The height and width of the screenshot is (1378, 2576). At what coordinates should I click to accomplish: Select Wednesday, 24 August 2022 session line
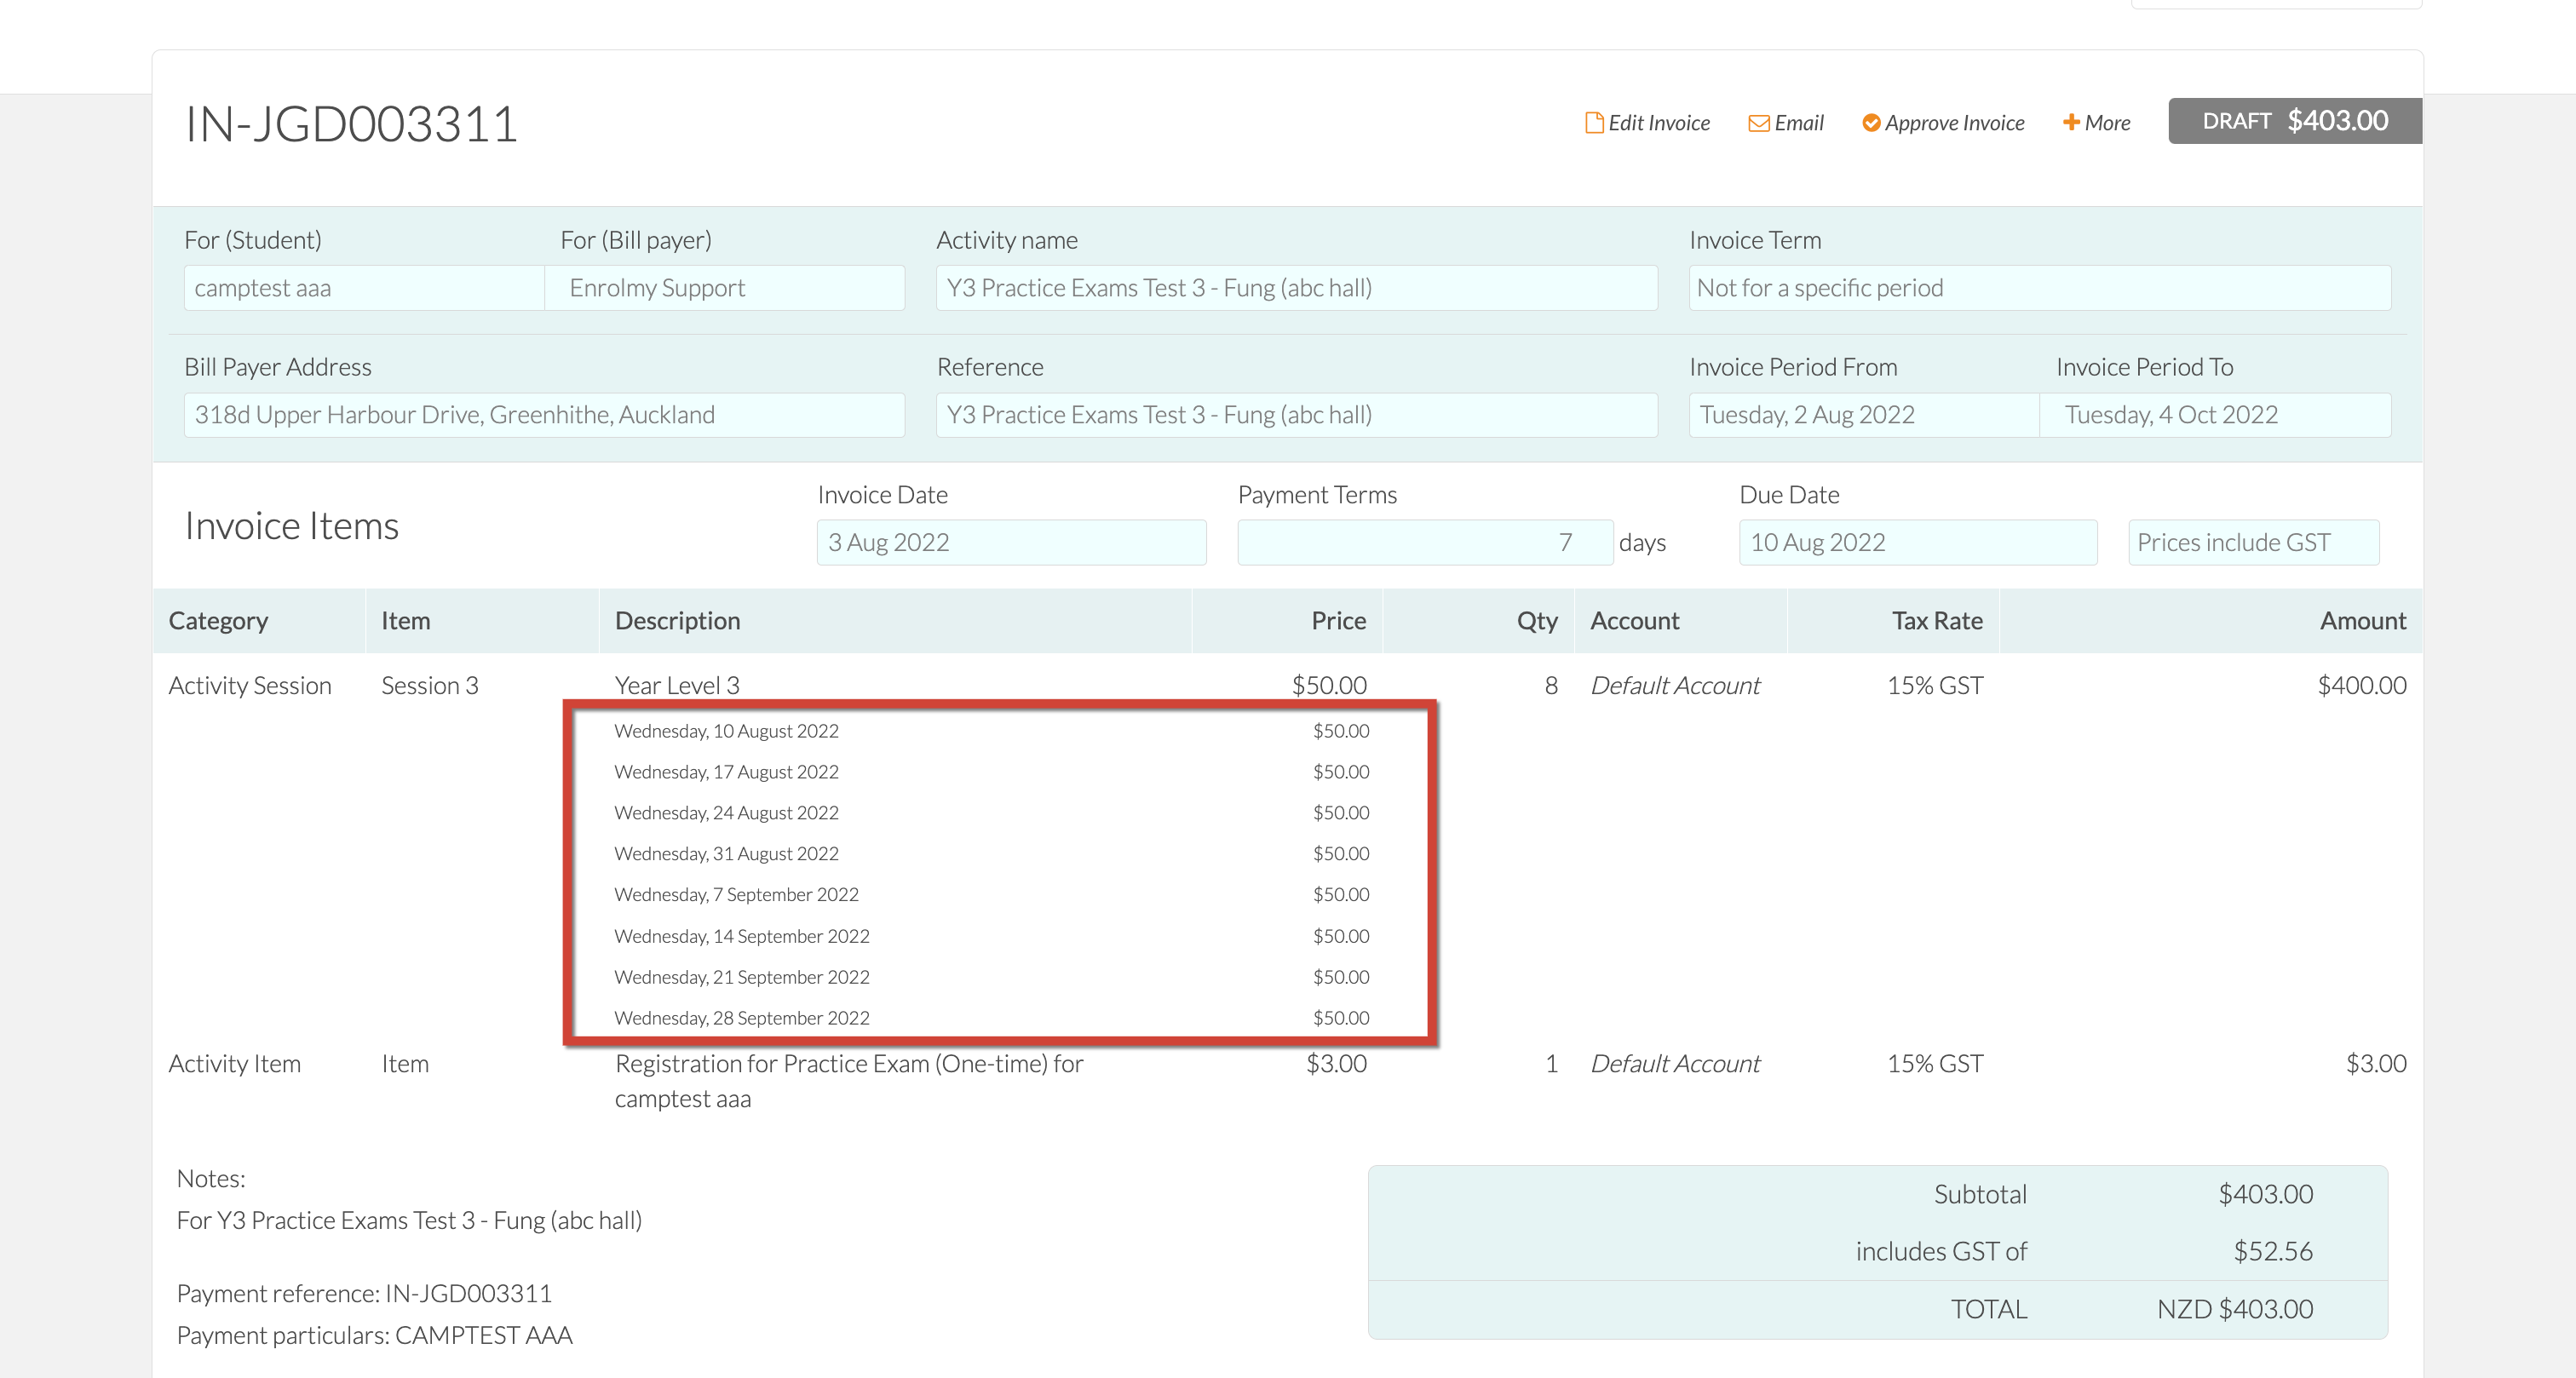coord(726,813)
